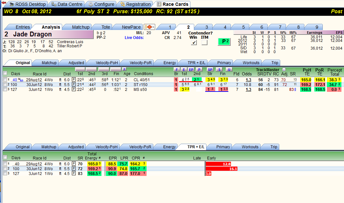The height and width of the screenshot is (203, 344).
Task: Check the select-all box in lower table header
Action: 5,157
